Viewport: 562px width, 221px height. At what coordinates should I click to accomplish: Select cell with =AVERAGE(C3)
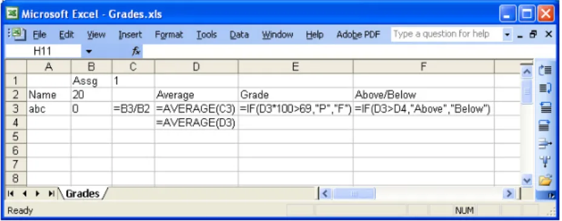pyautogui.click(x=196, y=108)
